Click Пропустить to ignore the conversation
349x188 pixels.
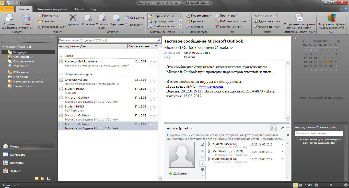(48, 16)
